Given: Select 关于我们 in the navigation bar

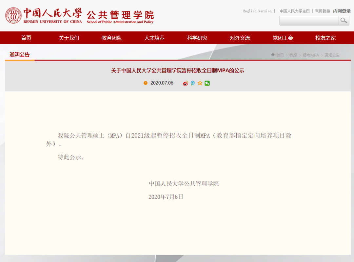Looking at the screenshot, I should coord(69,38).
